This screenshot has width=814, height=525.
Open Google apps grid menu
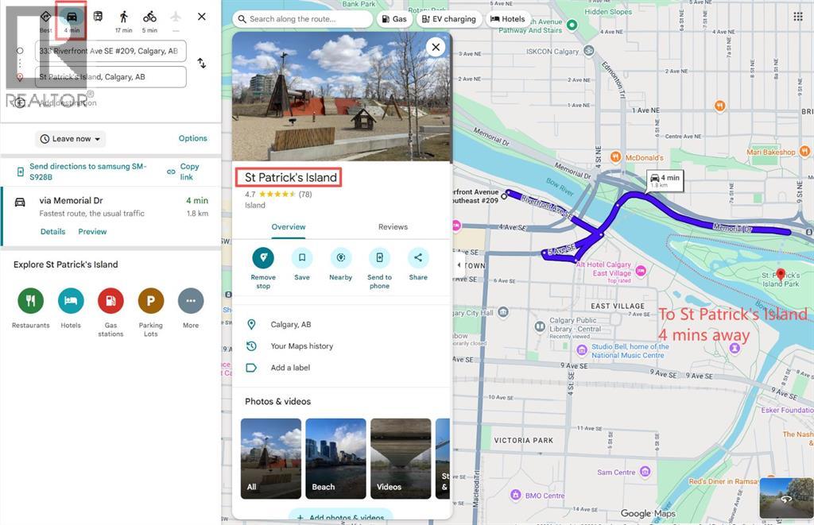pyautogui.click(x=797, y=16)
